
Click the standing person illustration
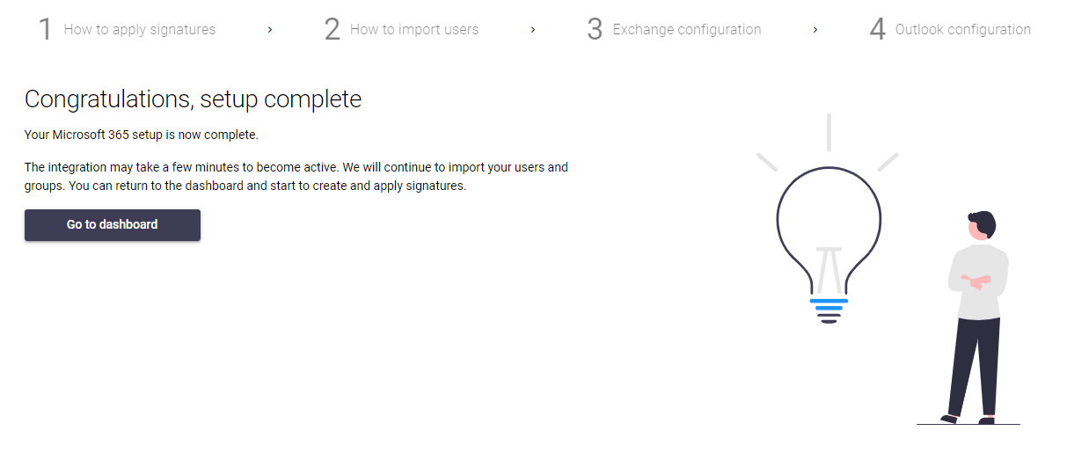tap(976, 318)
